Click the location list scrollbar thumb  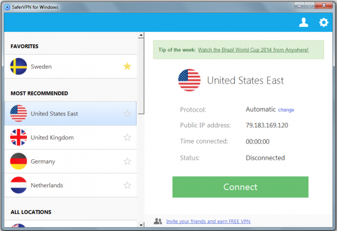click(x=141, y=76)
